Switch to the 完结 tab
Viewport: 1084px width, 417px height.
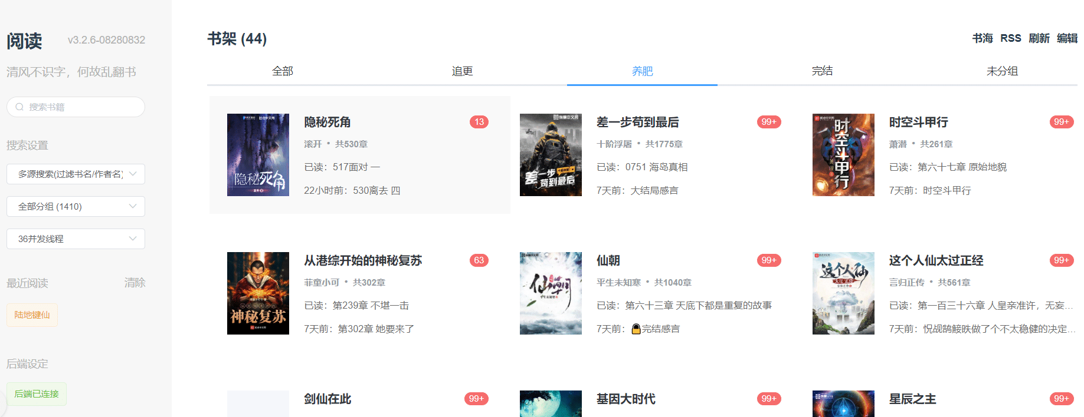pyautogui.click(x=822, y=71)
